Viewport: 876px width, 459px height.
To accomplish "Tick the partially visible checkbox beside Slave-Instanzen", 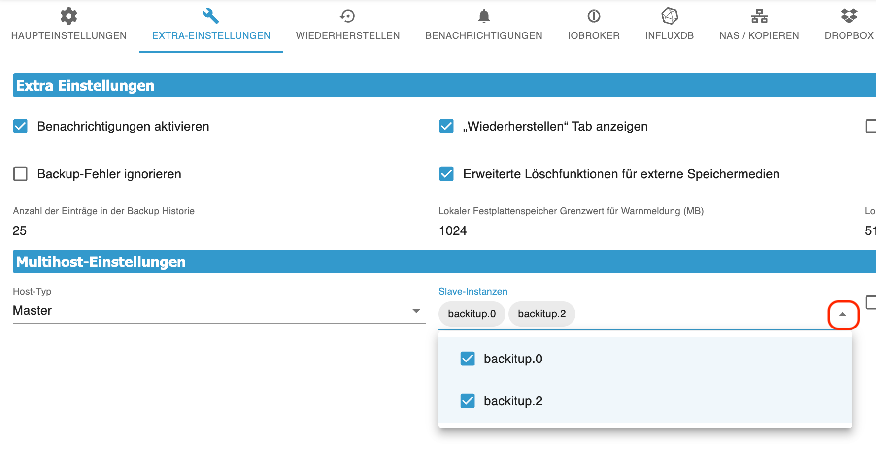I will click(x=871, y=302).
